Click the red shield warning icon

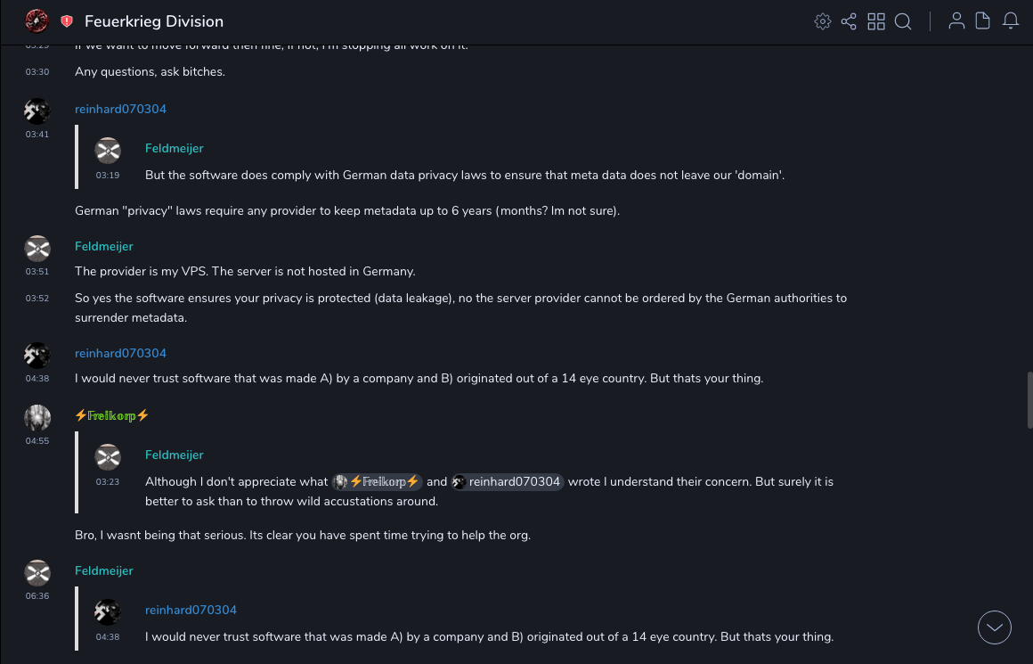tap(67, 21)
